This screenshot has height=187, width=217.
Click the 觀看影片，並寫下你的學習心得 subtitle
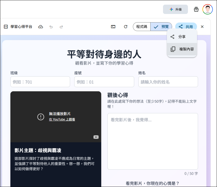pos(104,63)
